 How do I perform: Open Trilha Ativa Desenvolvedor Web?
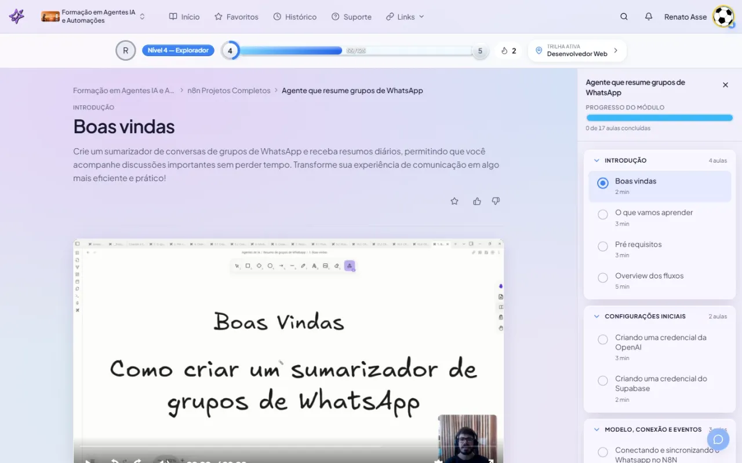coord(577,50)
